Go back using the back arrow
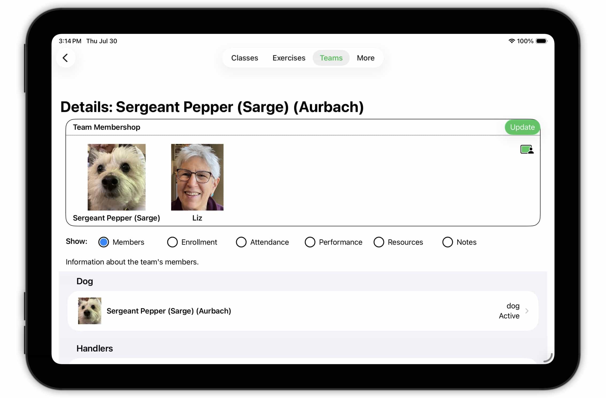Viewport: 606px width, 398px height. [x=65, y=58]
